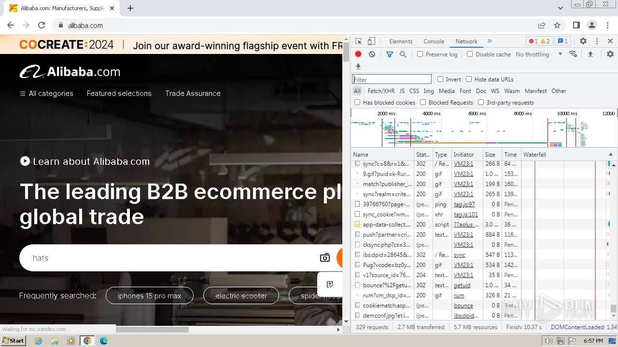Select the Network tab
Viewport: 618px width, 347px height.
coord(466,41)
